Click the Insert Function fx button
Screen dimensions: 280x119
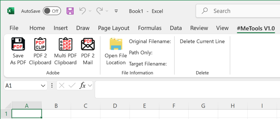[x=83, y=86]
